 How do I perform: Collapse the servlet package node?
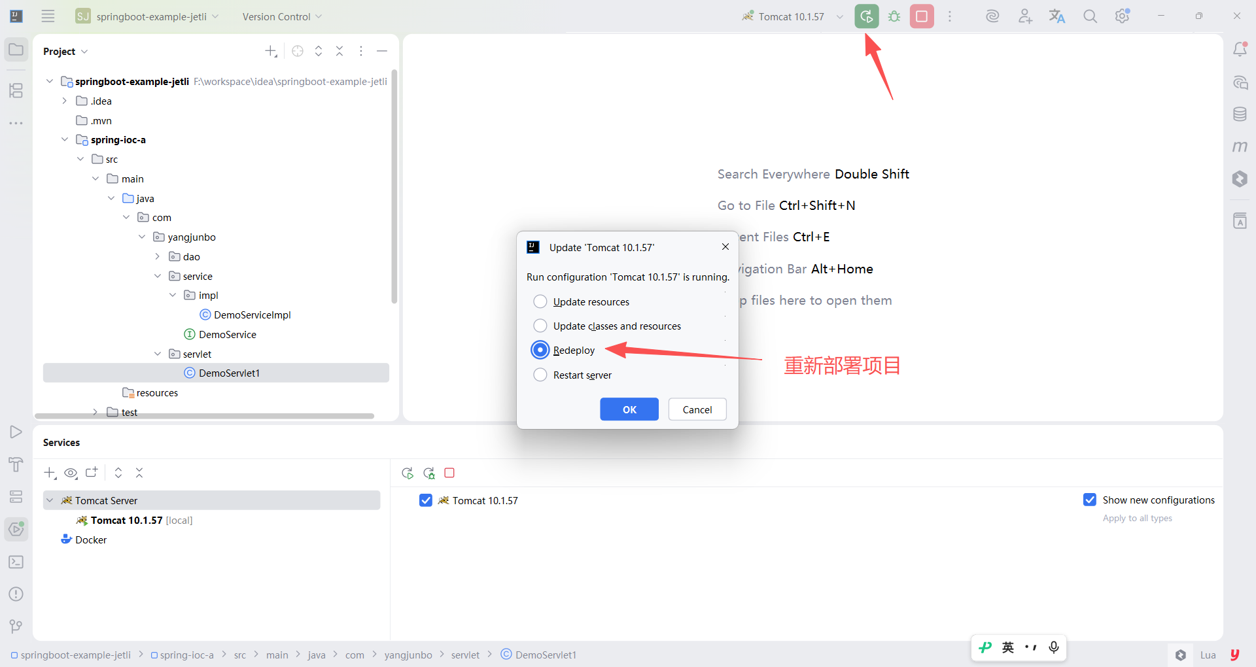click(x=158, y=354)
